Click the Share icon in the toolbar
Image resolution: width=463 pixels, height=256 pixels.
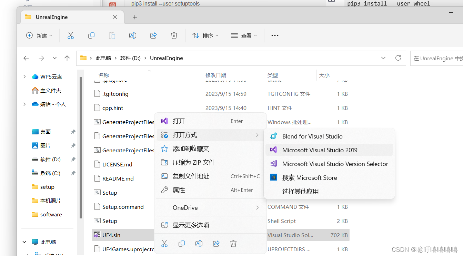(153, 35)
